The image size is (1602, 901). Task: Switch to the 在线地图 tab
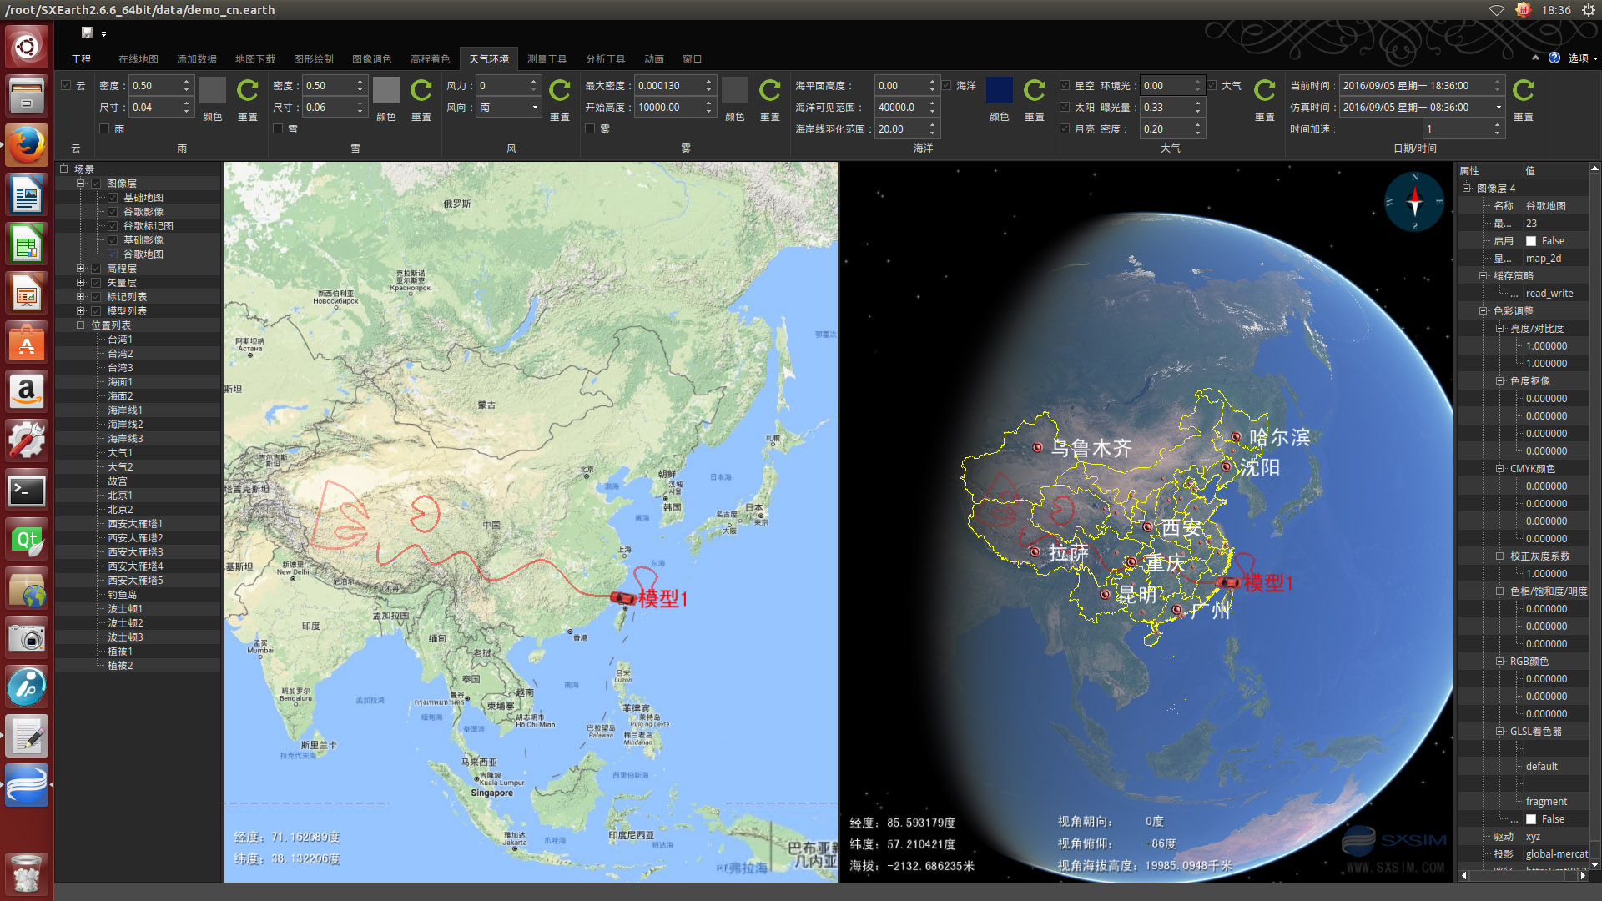(x=139, y=59)
